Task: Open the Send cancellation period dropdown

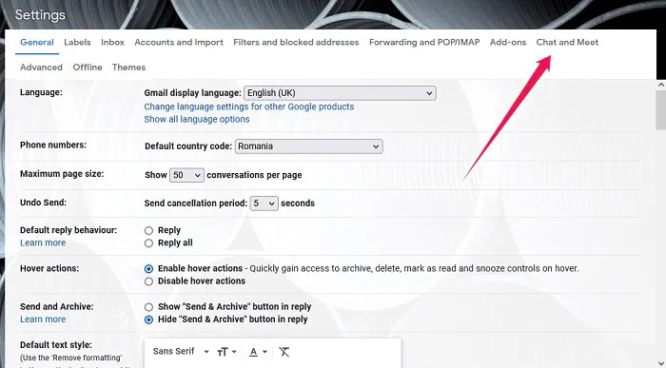Action: click(264, 203)
